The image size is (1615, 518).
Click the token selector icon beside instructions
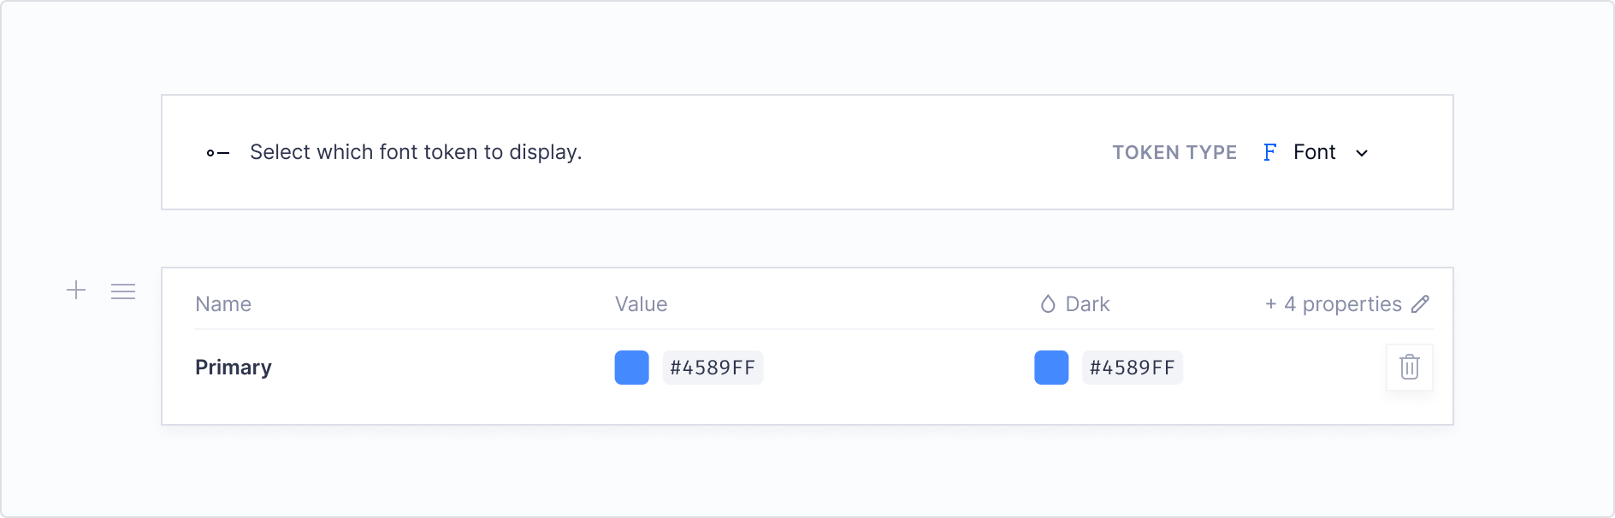coord(218,153)
